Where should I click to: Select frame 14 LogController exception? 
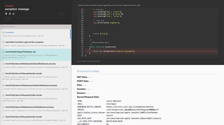pos(36,44)
